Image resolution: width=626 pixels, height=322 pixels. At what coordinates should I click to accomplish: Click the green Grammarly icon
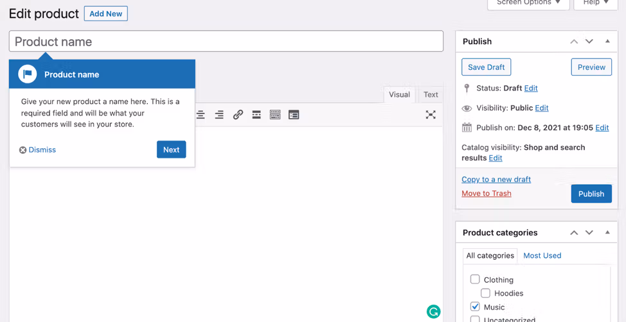click(x=434, y=312)
